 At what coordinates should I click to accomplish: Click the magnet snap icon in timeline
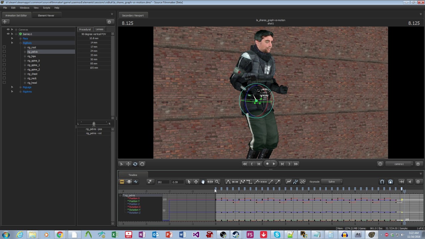point(382,182)
